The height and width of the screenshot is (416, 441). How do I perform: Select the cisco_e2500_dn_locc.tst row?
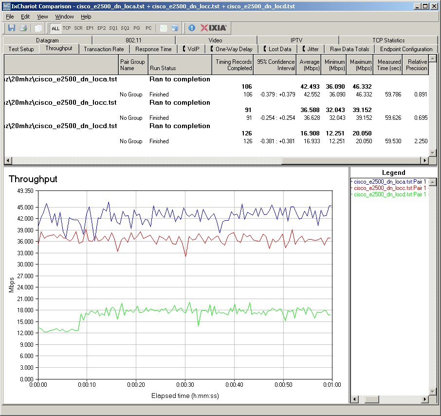click(216, 102)
